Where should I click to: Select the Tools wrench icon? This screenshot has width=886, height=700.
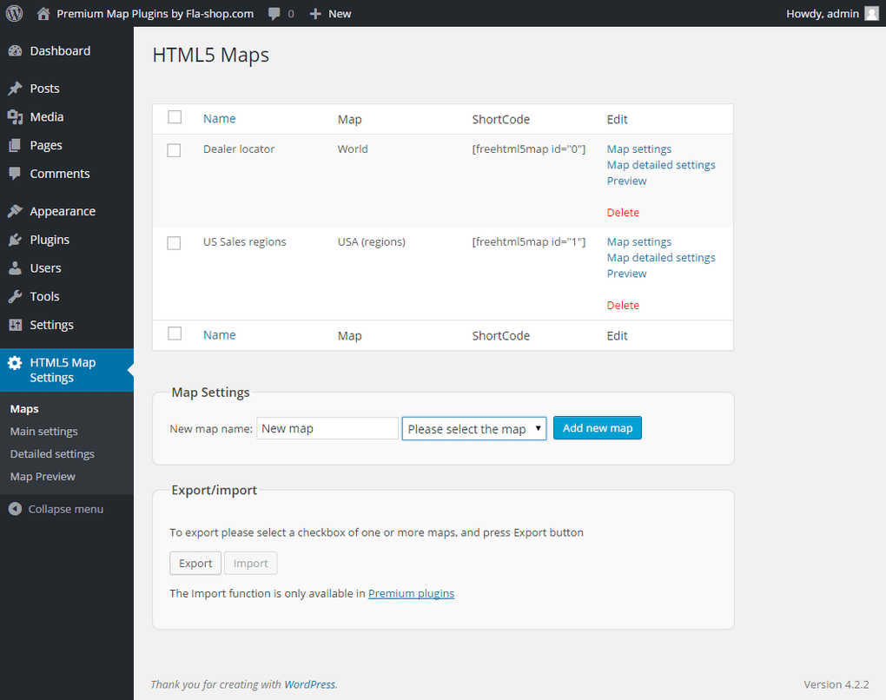click(17, 296)
